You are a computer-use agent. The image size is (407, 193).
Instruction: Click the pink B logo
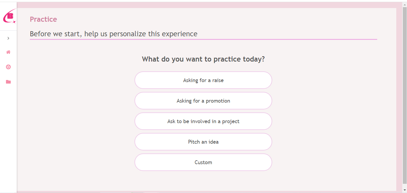[x=9, y=16]
